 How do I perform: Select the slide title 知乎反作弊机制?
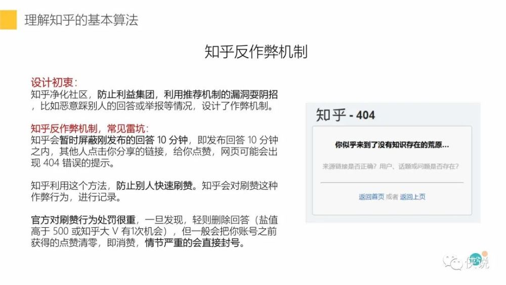256,52
